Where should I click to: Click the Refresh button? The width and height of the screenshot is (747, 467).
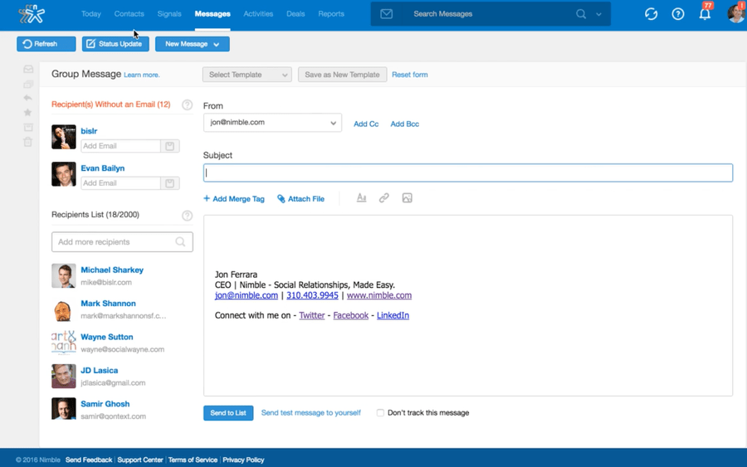click(46, 44)
